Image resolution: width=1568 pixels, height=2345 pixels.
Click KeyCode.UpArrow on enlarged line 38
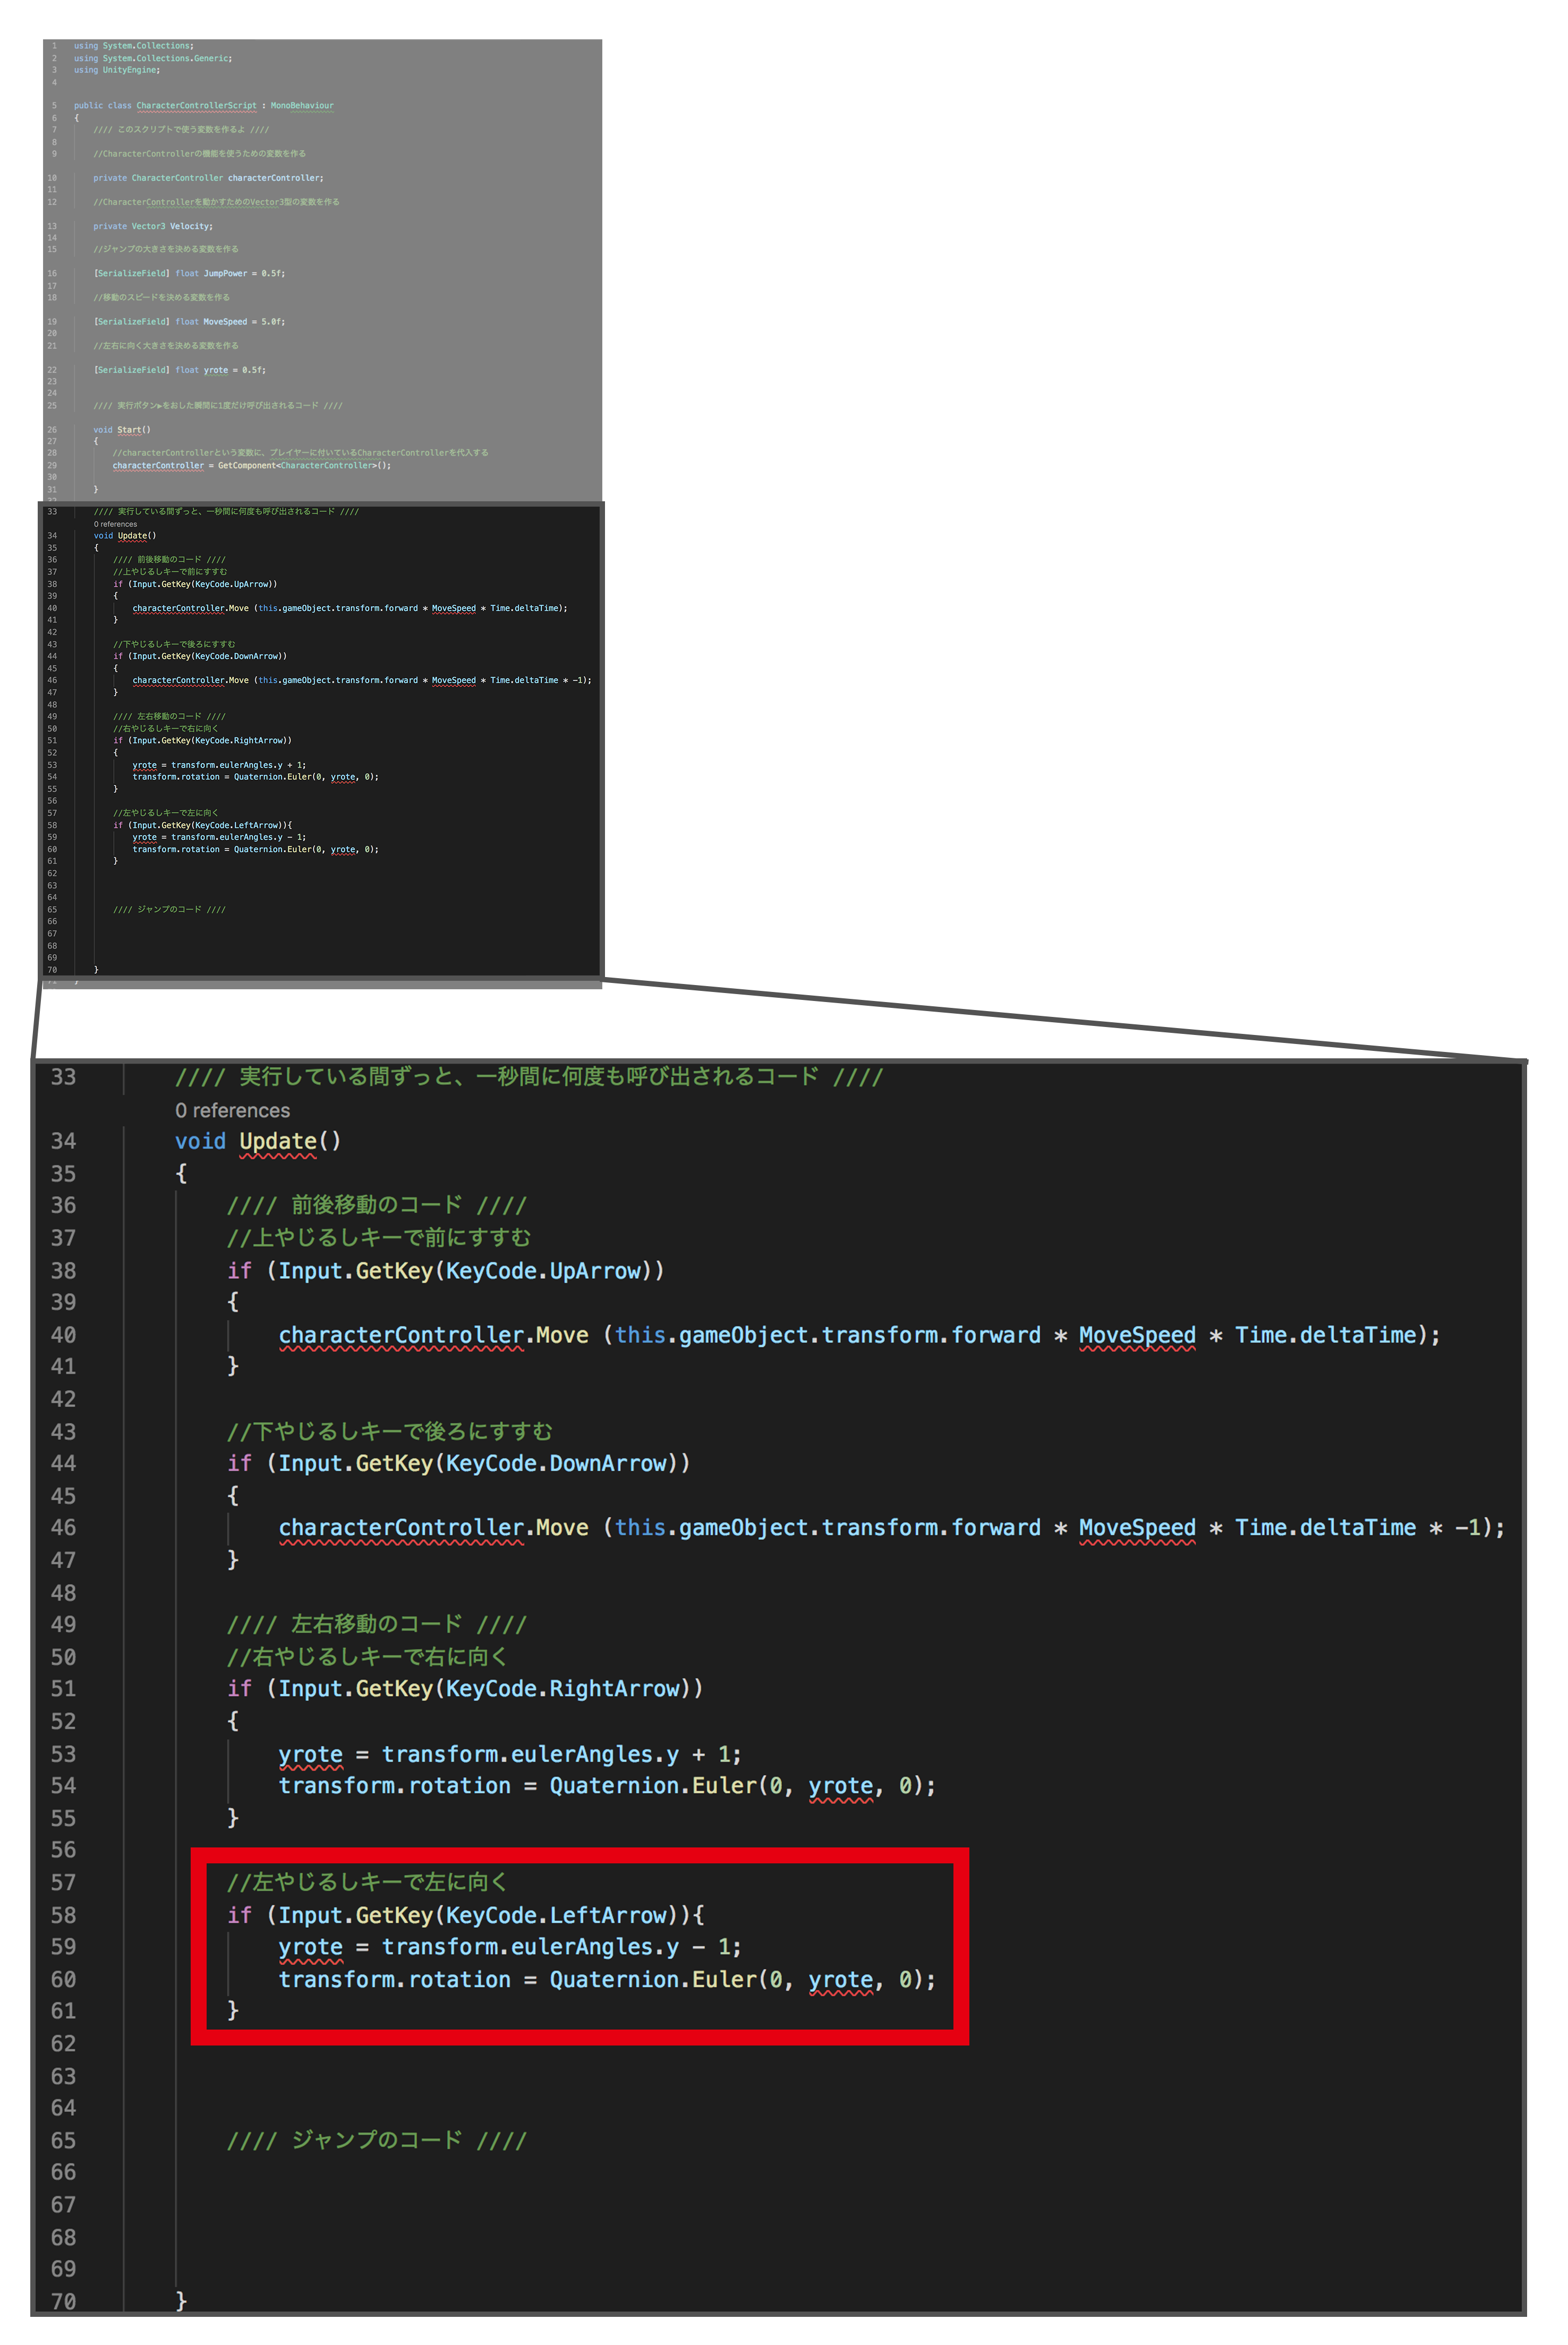(544, 1270)
